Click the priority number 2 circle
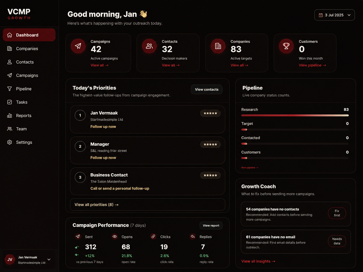This screenshot has width=363, height=272. pos(80,147)
